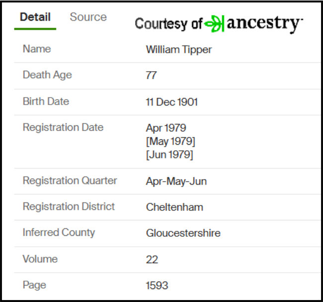Click the birth date 11 Dec 1901
Screen dimensions: 323x302
point(172,102)
